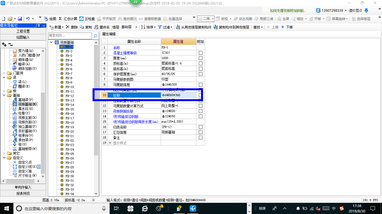Collapse the 筏板基础 component tree root
The width and height of the screenshot is (382, 214).
(51, 42)
